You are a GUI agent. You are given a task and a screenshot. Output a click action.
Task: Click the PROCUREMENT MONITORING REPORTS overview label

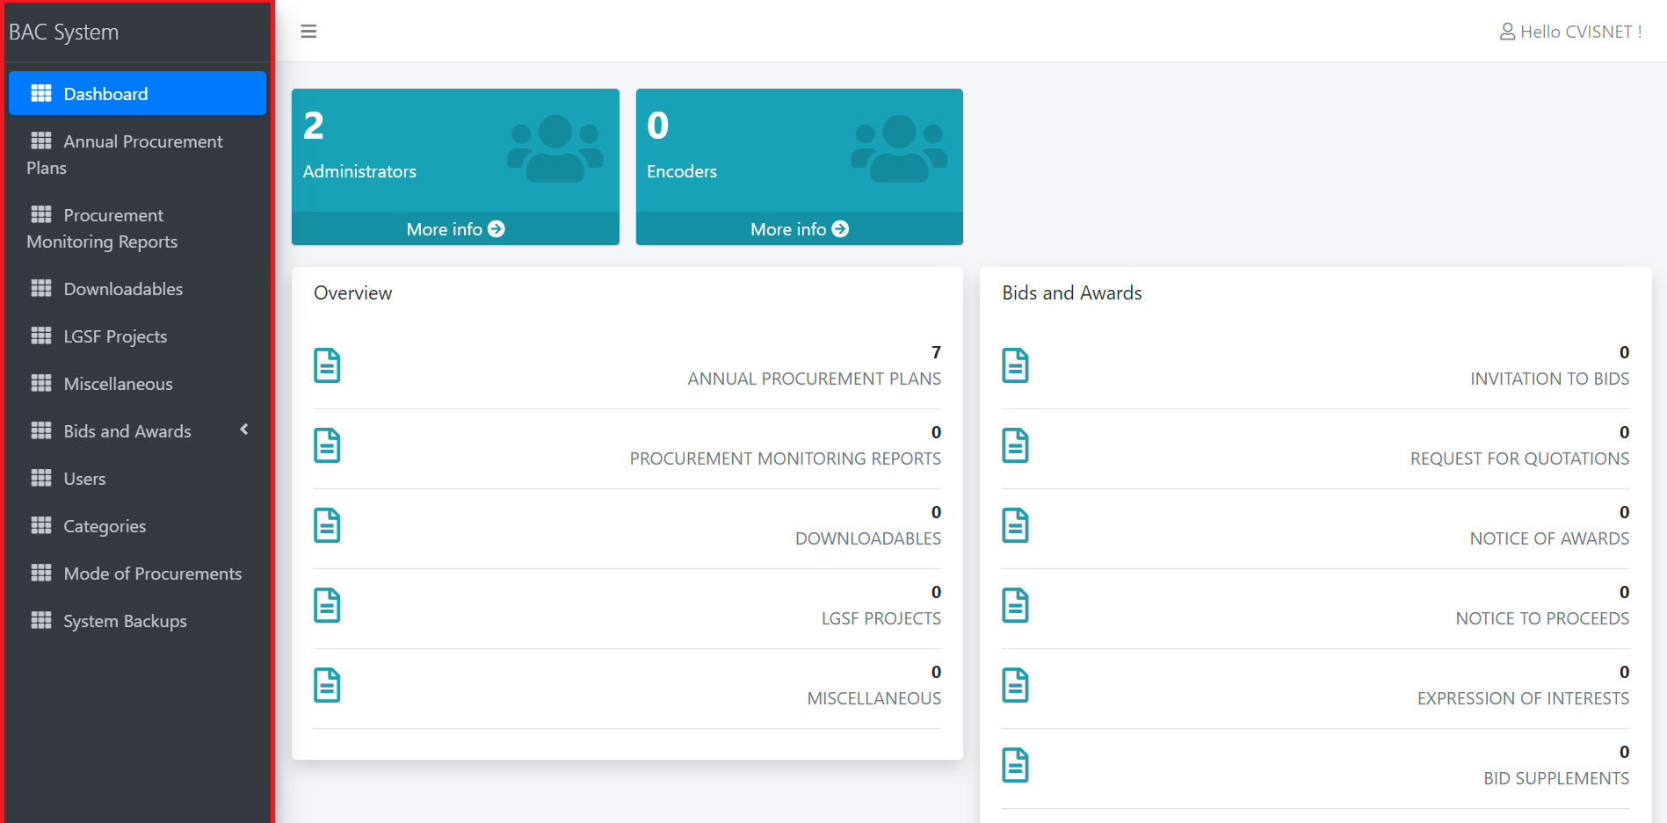point(785,458)
